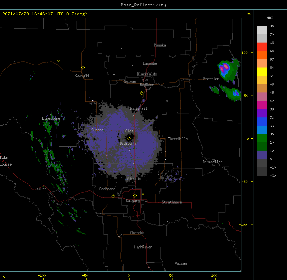The image size is (287, 280).
Task: Click the HighRiver town label
Action: 143,247
